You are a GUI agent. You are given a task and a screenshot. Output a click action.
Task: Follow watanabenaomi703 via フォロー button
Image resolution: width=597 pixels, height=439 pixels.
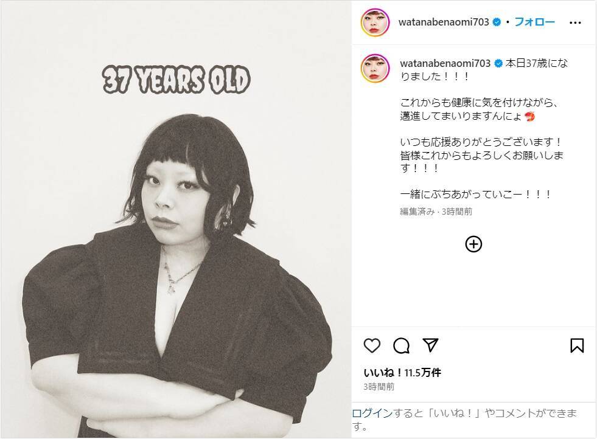tap(534, 22)
